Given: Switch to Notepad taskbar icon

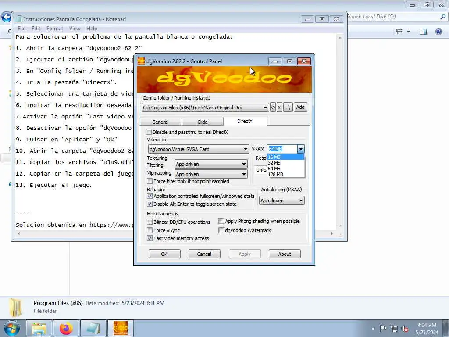Looking at the screenshot, I should 93,328.
